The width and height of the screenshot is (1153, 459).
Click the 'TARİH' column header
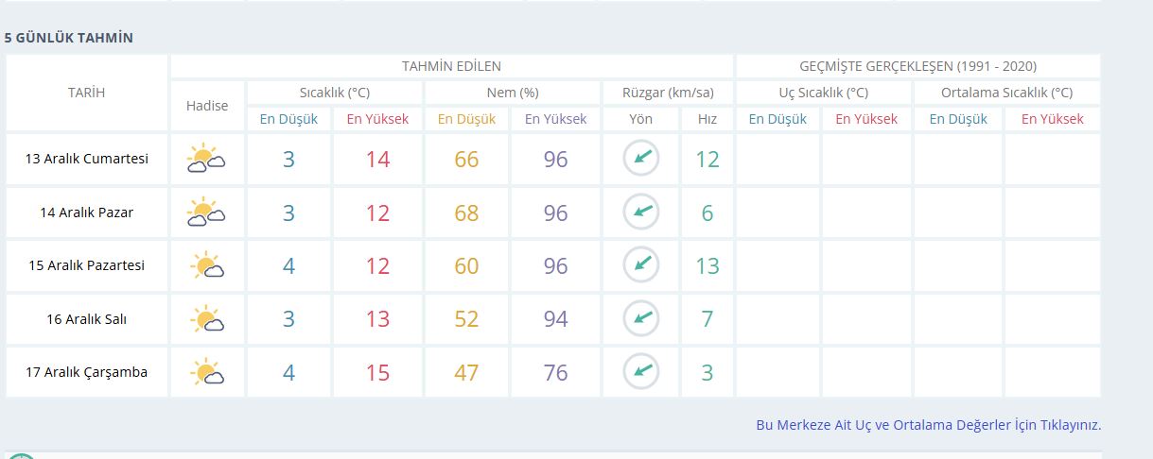(86, 93)
